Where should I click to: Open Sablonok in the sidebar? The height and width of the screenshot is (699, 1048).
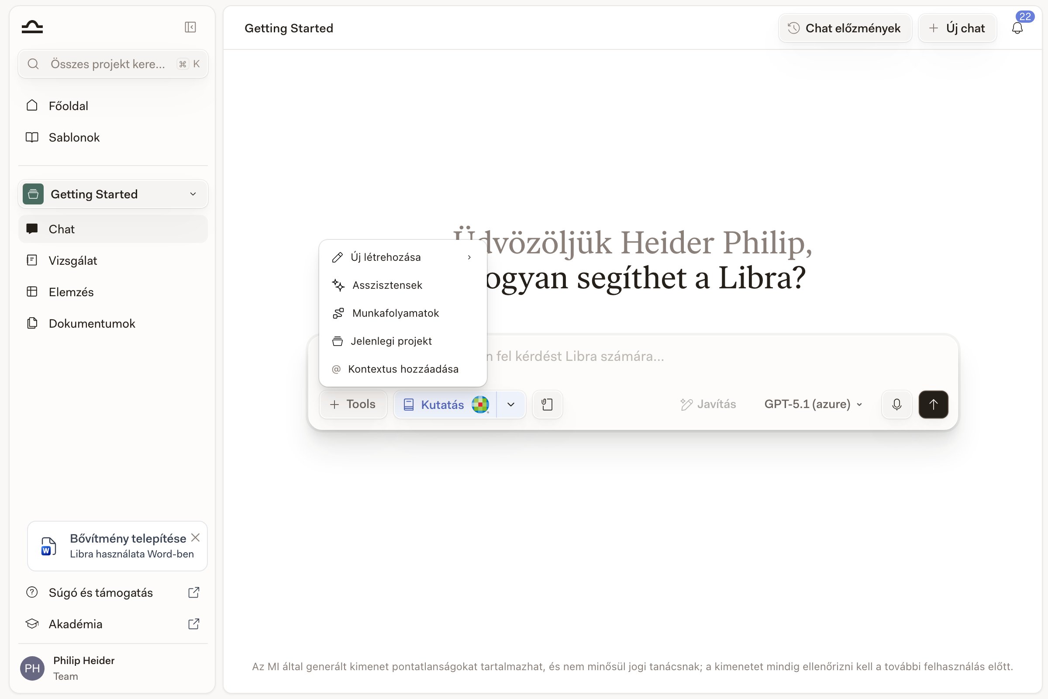pos(113,137)
